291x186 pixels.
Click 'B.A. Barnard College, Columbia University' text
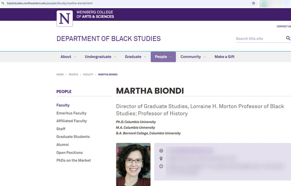(148, 133)
